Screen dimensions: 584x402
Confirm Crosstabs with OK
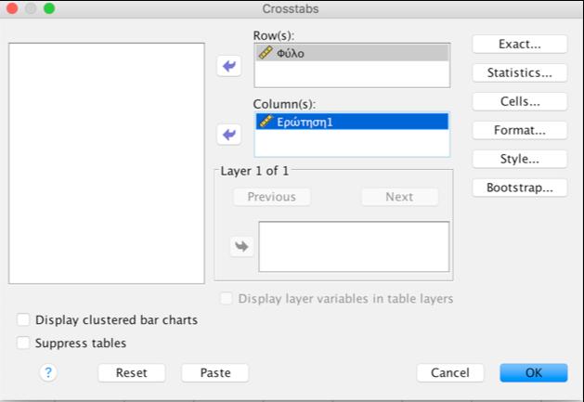tap(534, 372)
